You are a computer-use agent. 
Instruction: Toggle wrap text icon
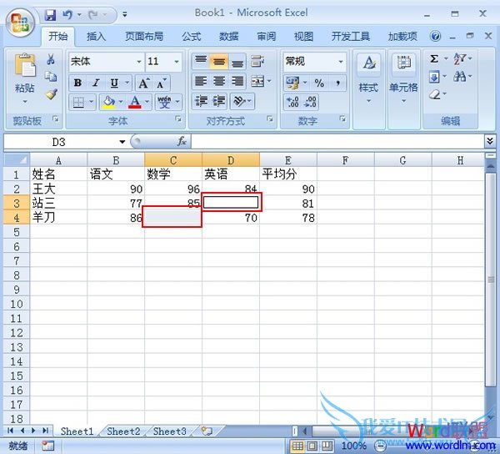click(257, 61)
